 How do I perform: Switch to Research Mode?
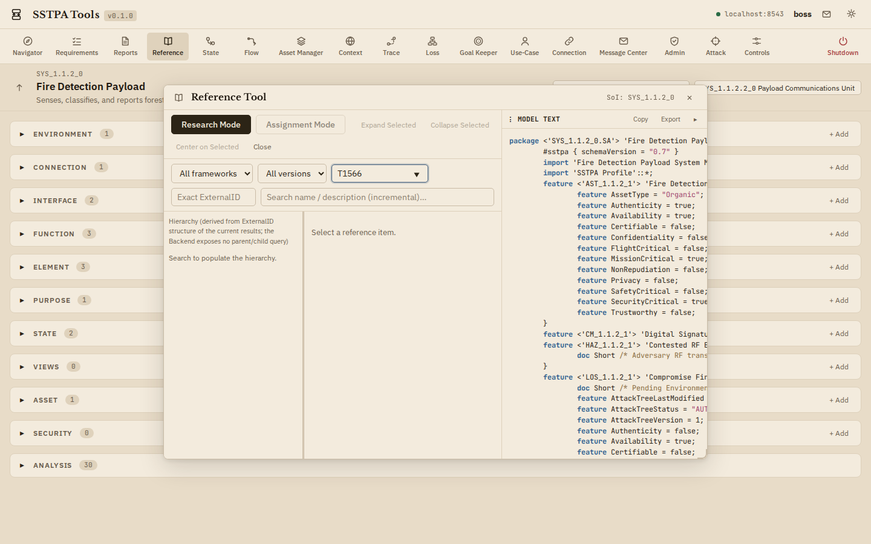[211, 125]
